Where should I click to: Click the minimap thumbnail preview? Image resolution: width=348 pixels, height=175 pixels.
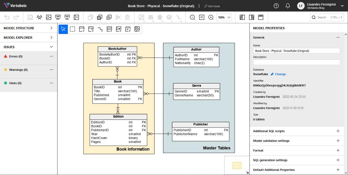237,166
